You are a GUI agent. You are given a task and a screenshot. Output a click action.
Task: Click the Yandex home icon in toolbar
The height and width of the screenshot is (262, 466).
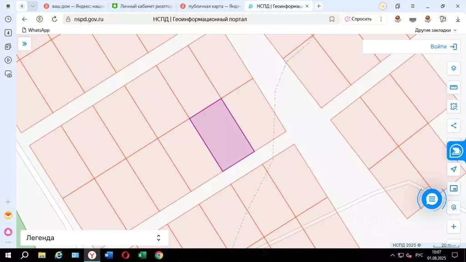coord(39,19)
